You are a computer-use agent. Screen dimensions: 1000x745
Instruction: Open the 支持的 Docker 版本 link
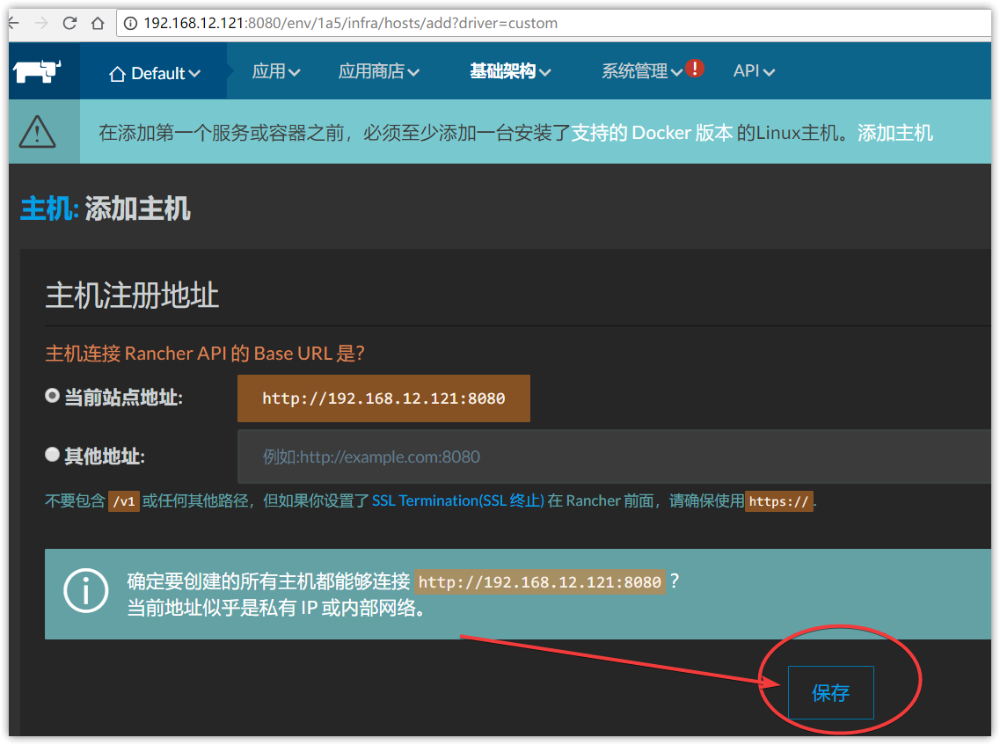[651, 133]
